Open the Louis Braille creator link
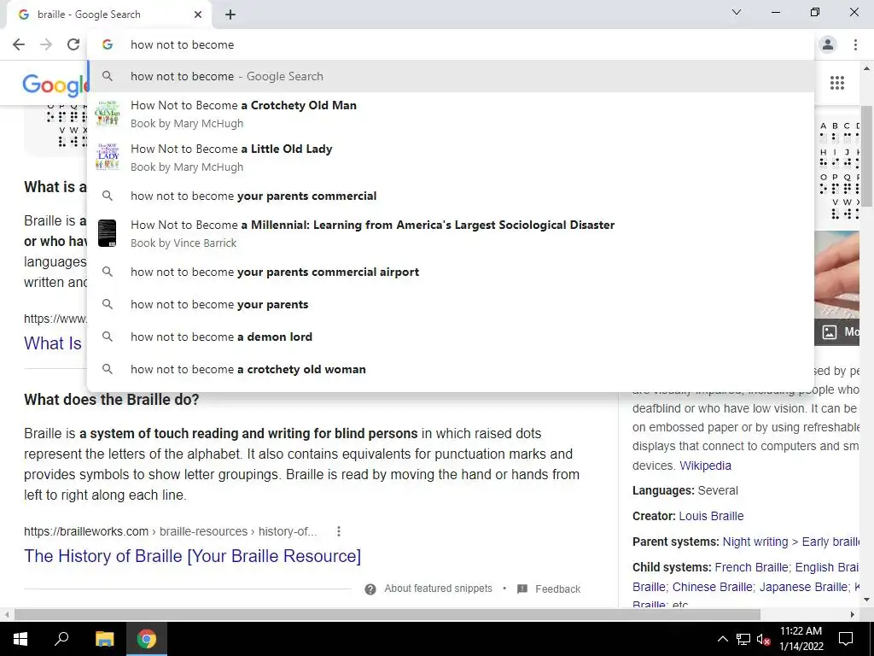874x656 pixels. [711, 516]
